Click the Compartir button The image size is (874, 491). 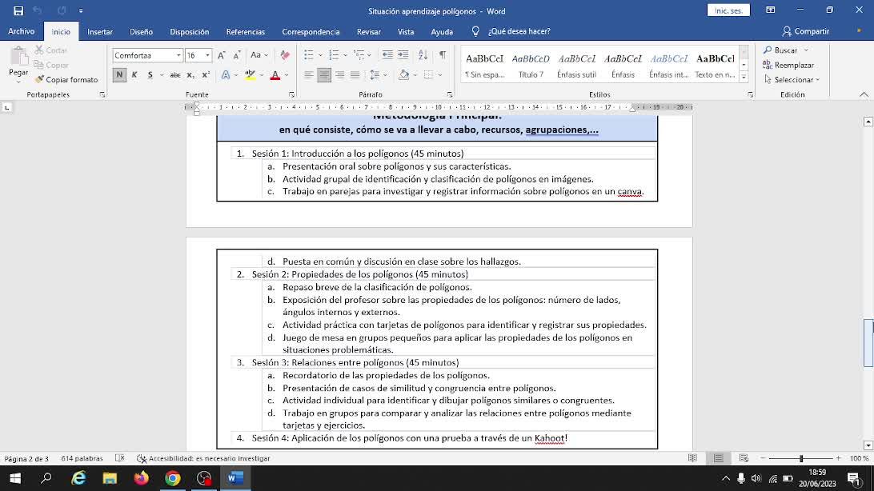point(805,31)
